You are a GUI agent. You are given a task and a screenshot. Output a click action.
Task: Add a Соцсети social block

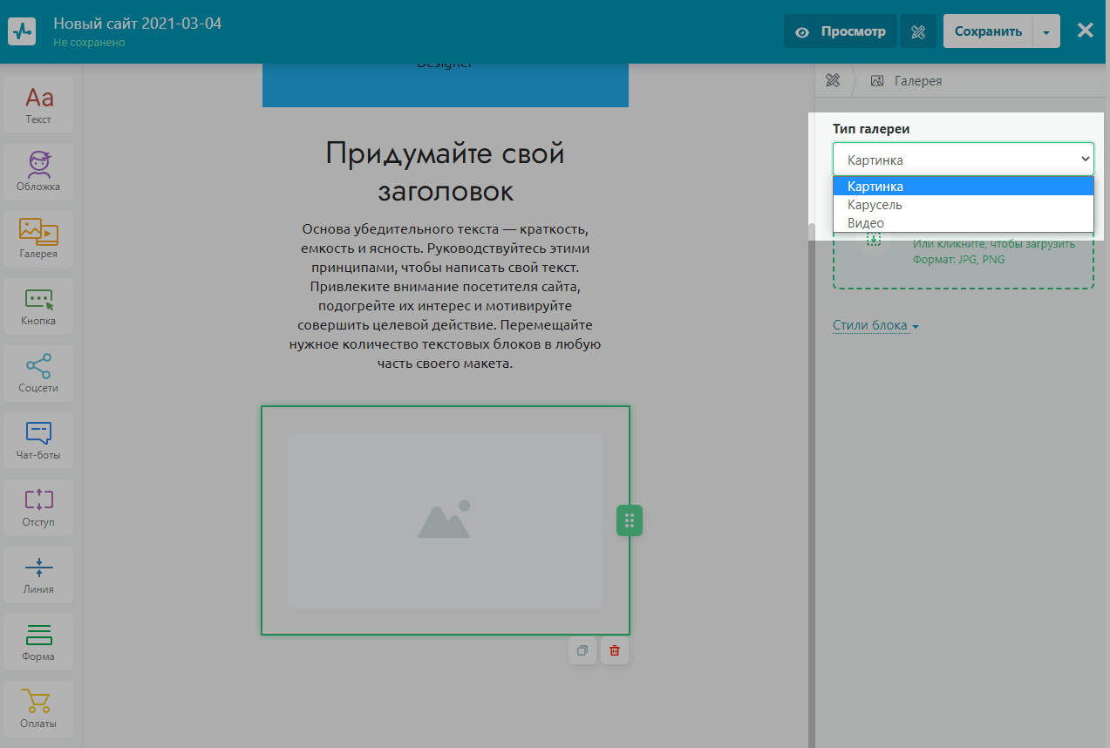pyautogui.click(x=38, y=373)
